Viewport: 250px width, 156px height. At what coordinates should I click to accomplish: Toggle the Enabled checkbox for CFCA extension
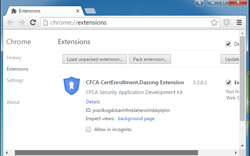pyautogui.click(x=229, y=82)
